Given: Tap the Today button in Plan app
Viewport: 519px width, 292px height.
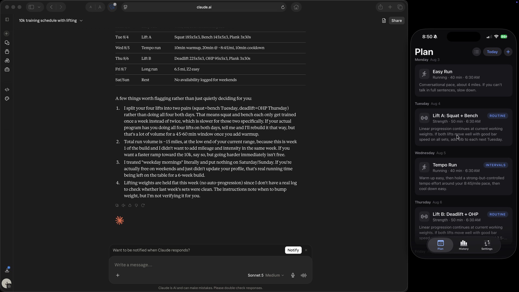Looking at the screenshot, I should tap(492, 52).
